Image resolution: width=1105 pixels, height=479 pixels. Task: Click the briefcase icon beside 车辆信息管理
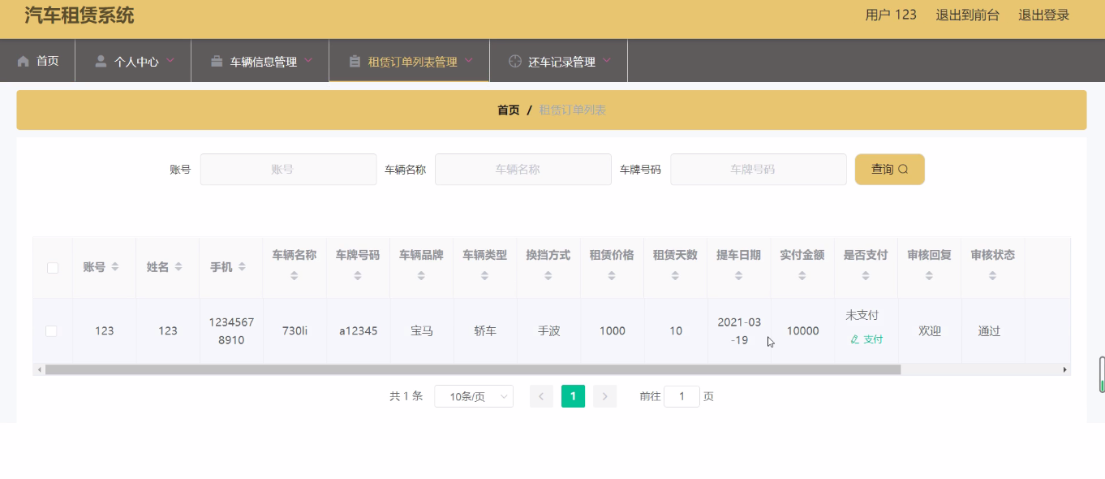click(x=217, y=62)
